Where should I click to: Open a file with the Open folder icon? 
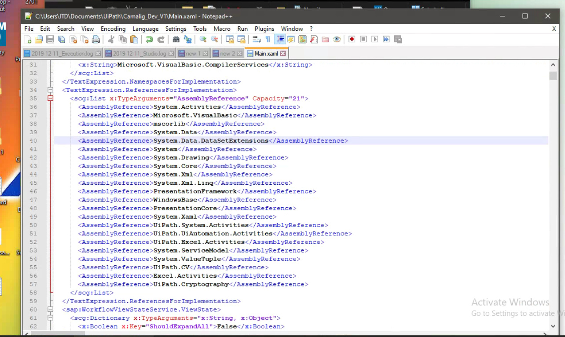(38, 39)
